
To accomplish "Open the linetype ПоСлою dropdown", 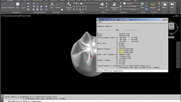I will click(x=131, y=9).
